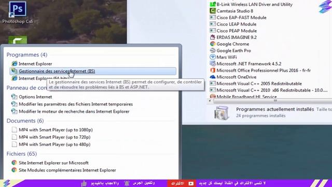332x187 pixels.
Task: Click Programmes actuellement installés label
Action: 275,109
